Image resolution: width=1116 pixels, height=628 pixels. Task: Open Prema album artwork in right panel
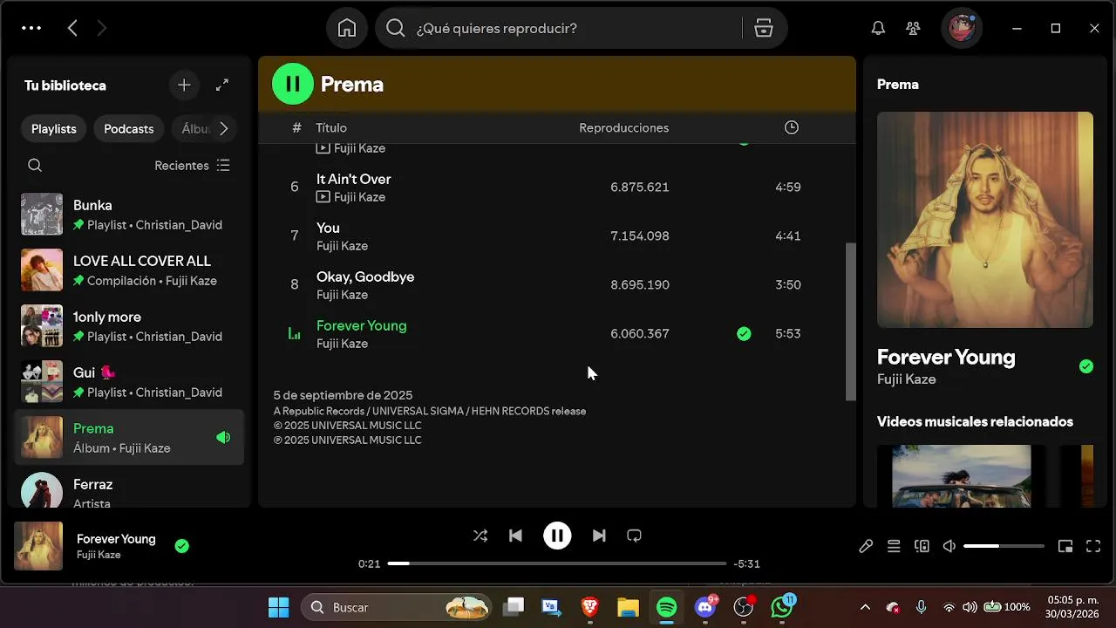click(x=985, y=220)
